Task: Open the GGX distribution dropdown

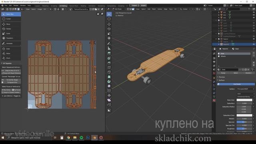Action: pos(246,94)
